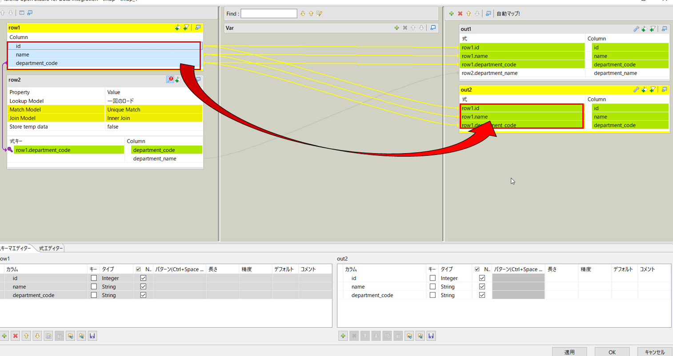Remove an output table using the red X icon
This screenshot has height=356, width=673.
tap(460, 13)
